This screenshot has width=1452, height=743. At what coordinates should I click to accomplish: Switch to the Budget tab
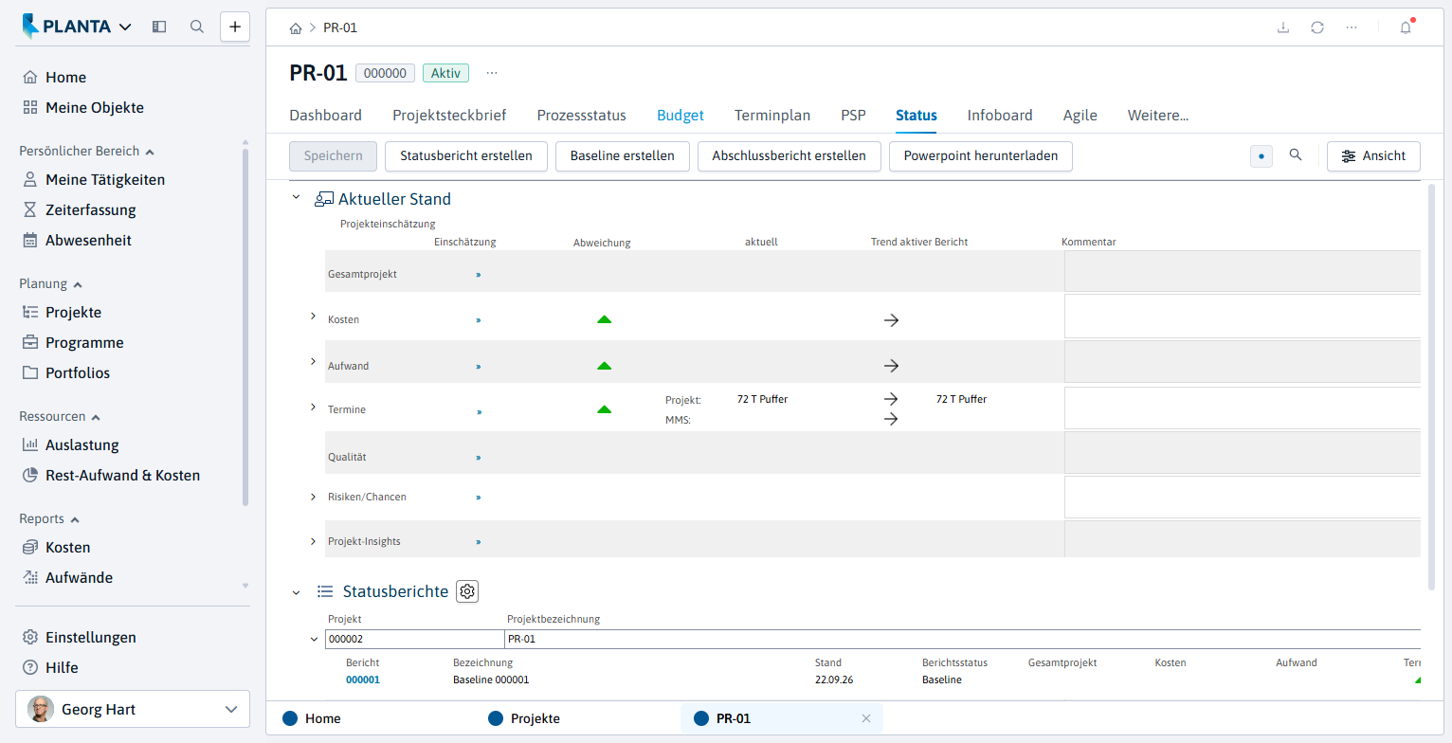click(x=681, y=116)
